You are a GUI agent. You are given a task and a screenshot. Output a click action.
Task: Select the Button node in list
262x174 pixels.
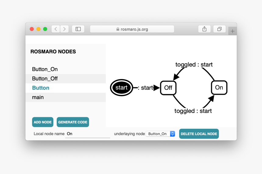pyautogui.click(x=41, y=88)
